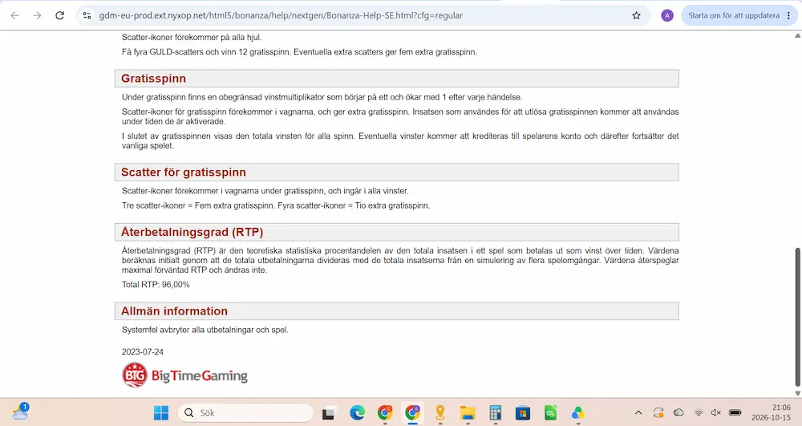The image size is (802, 426).
Task: Click line about fyra GULD-scatters
Action: pyautogui.click(x=299, y=52)
